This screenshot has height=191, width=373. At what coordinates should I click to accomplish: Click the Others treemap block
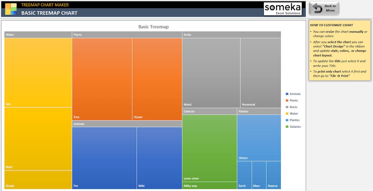click(x=259, y=138)
